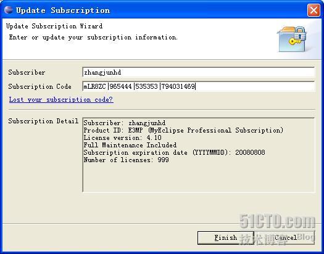This screenshot has height=254, width=324.
Task: Click the 'Product ID: E3MP' detail line
Action: tap(183, 131)
